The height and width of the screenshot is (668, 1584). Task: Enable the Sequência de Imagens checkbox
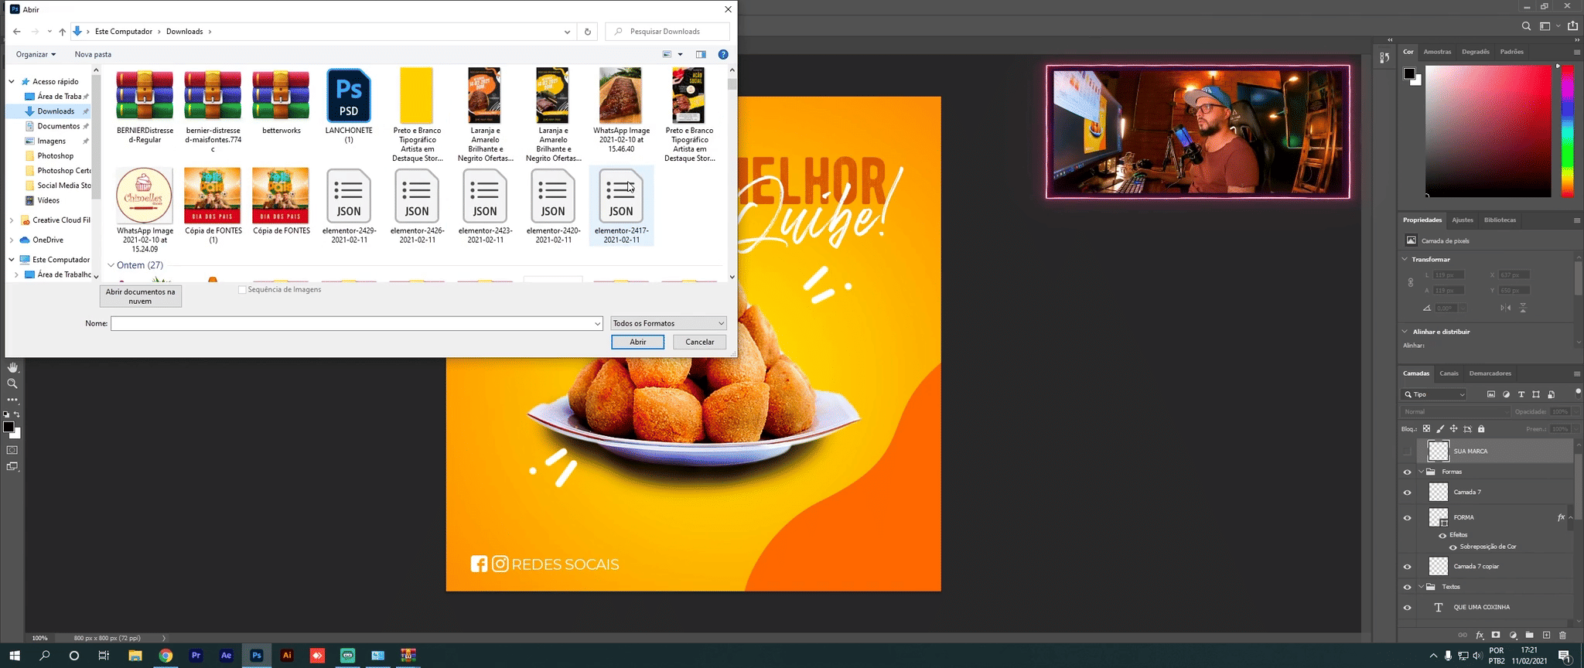pyautogui.click(x=242, y=290)
